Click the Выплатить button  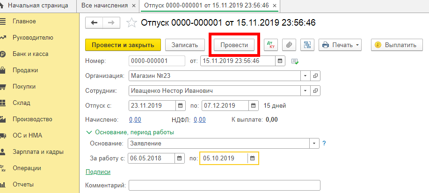point(396,45)
